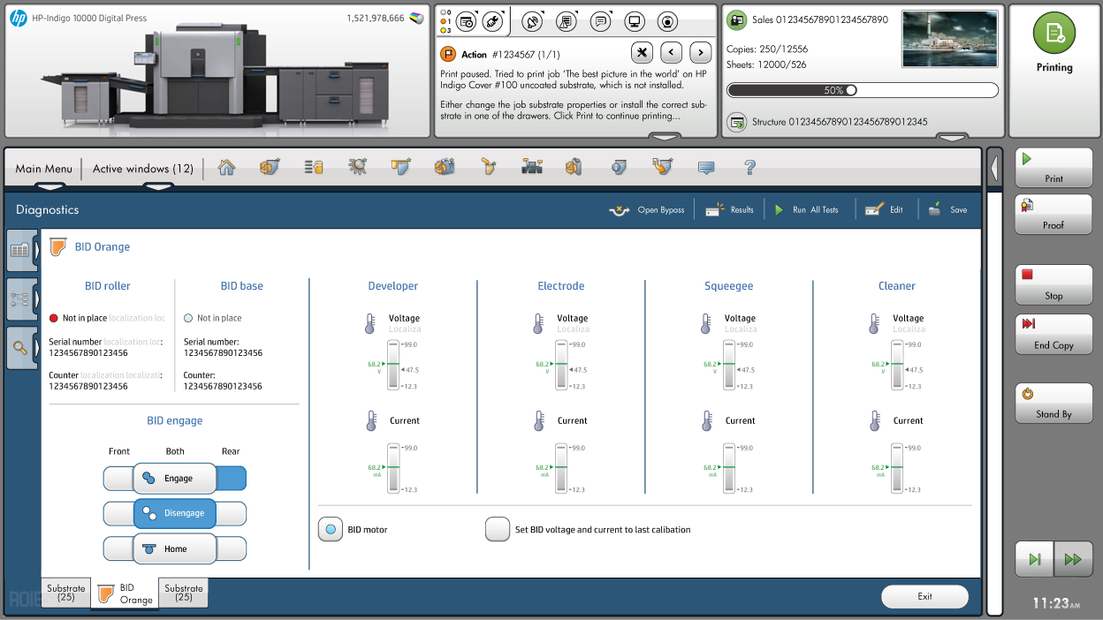Click the End Copy button

[1054, 334]
